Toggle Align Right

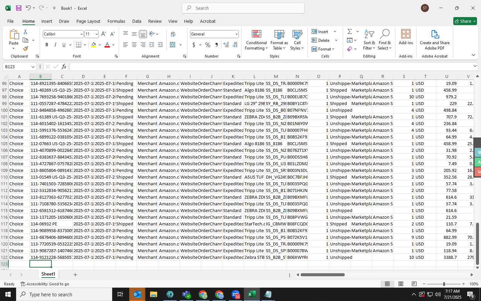click(x=143, y=45)
